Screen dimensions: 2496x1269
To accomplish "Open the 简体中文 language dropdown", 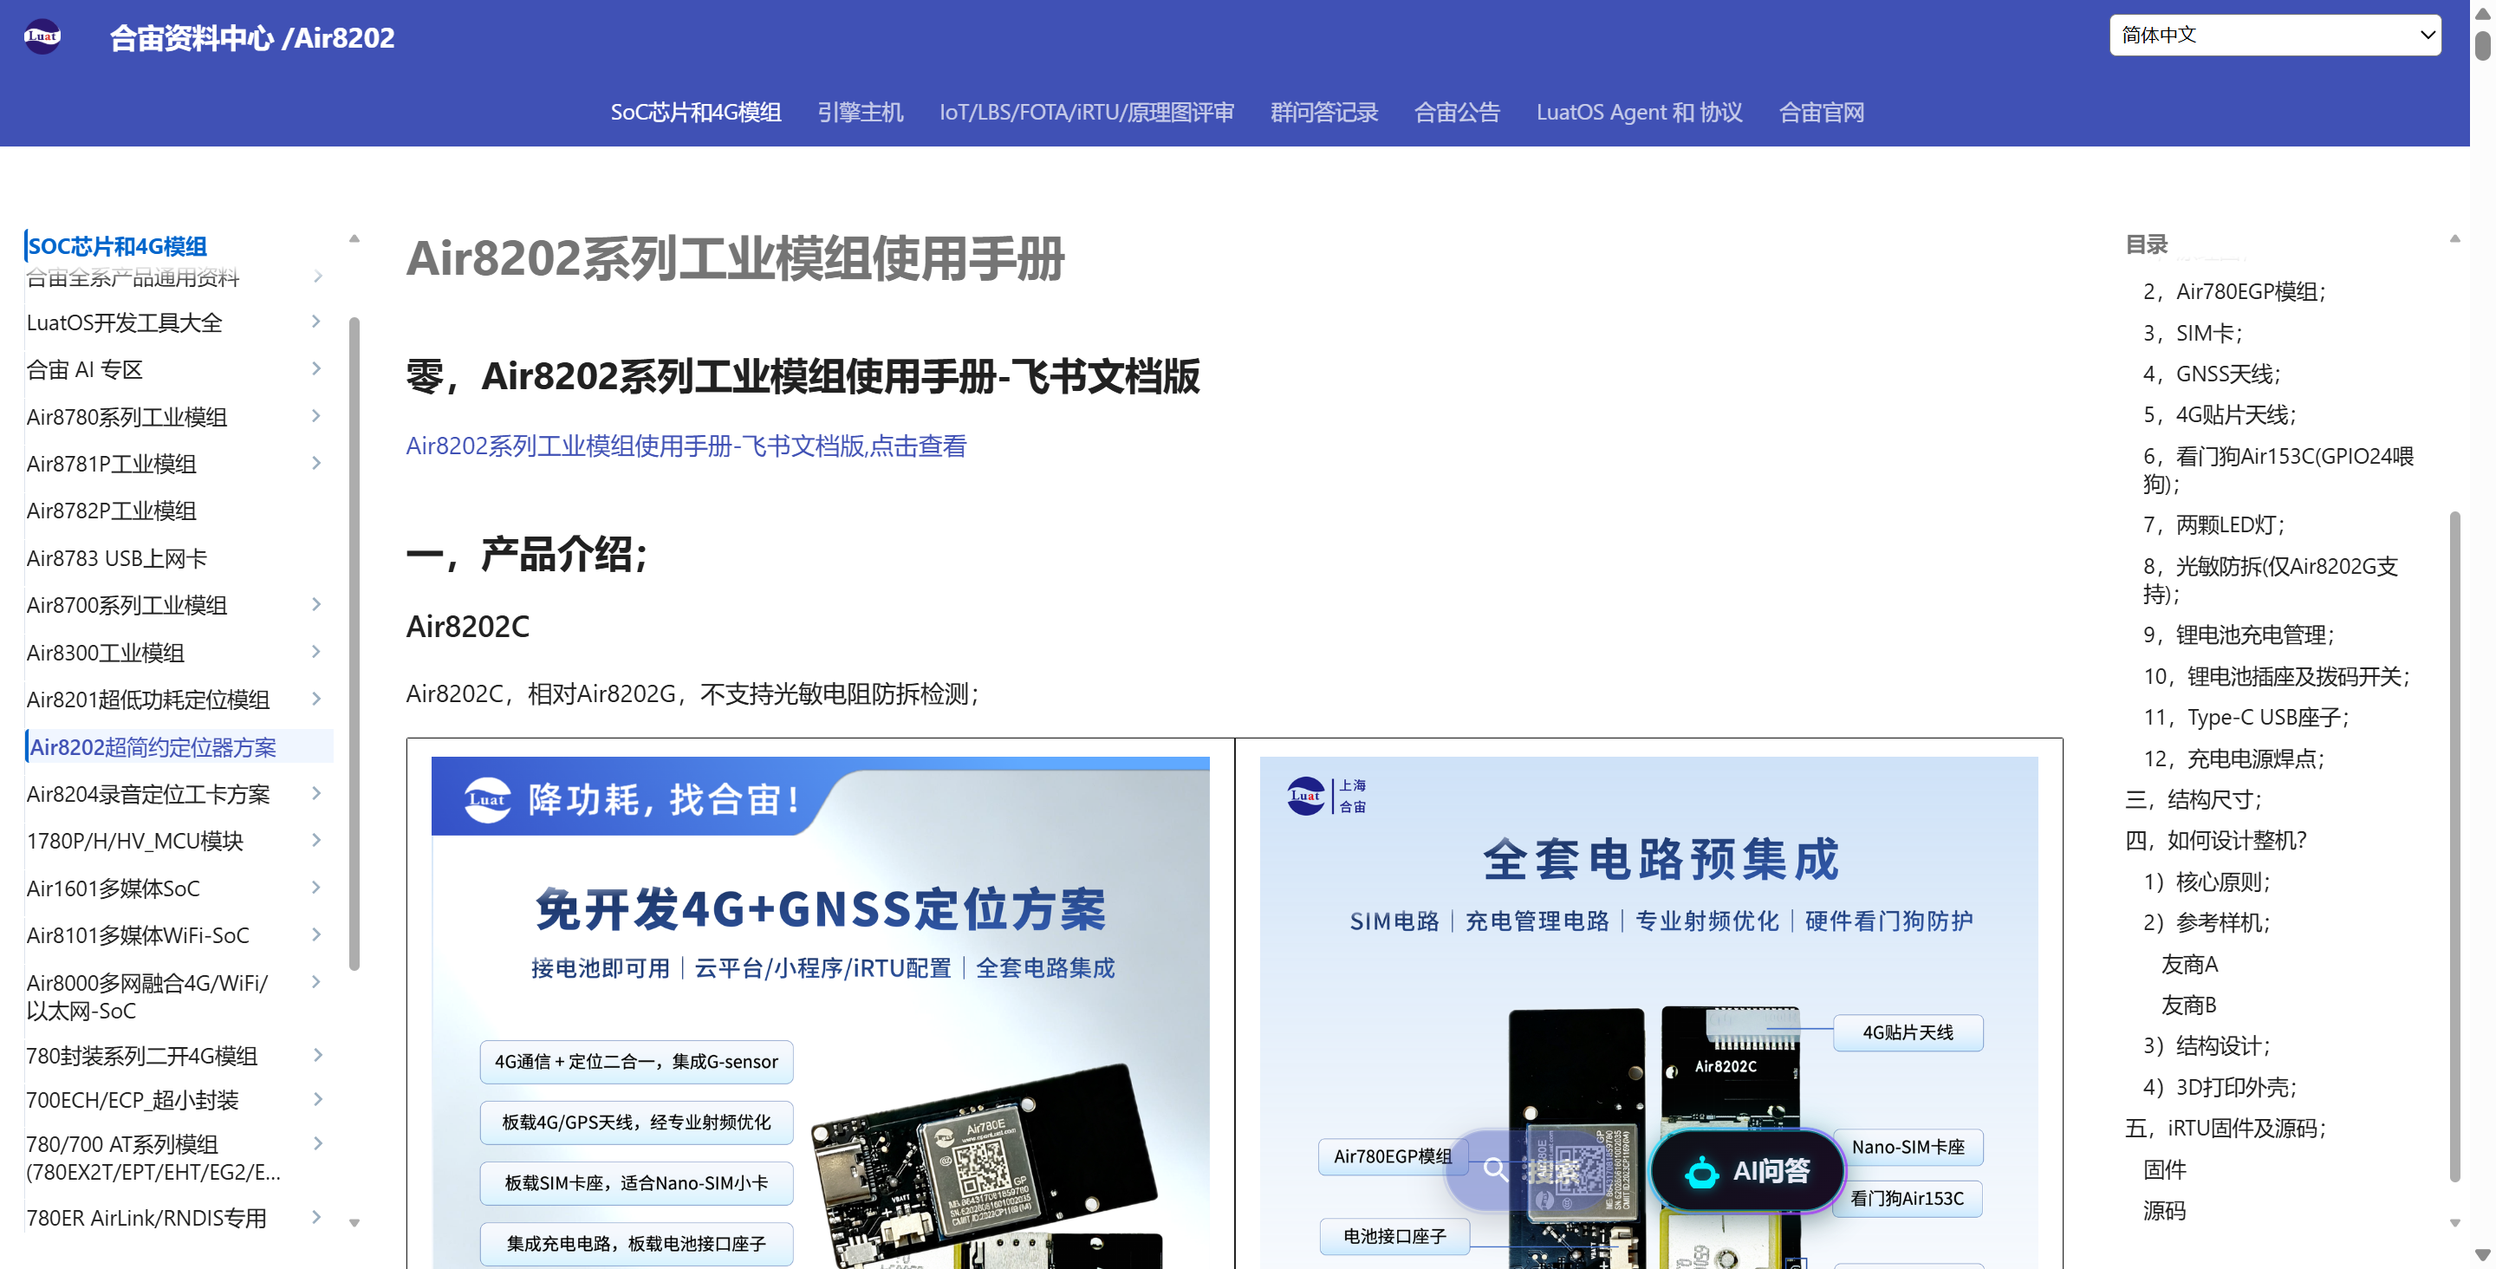I will point(2274,35).
